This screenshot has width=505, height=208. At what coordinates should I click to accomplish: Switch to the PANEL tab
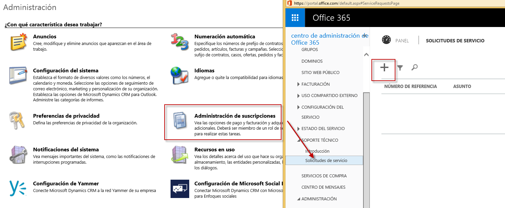click(x=402, y=41)
